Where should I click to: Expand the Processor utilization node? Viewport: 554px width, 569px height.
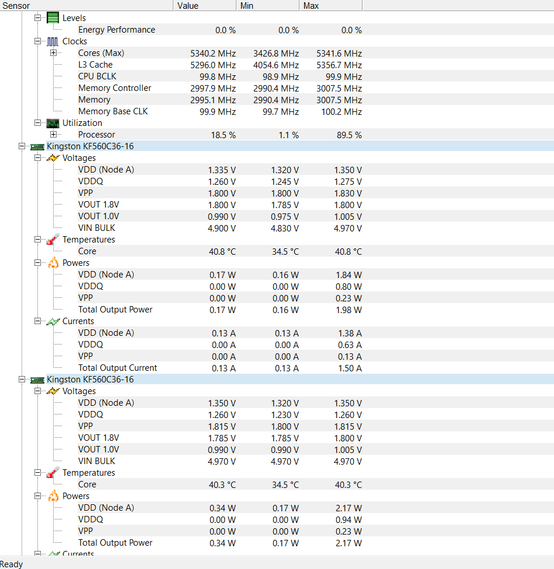pos(54,135)
